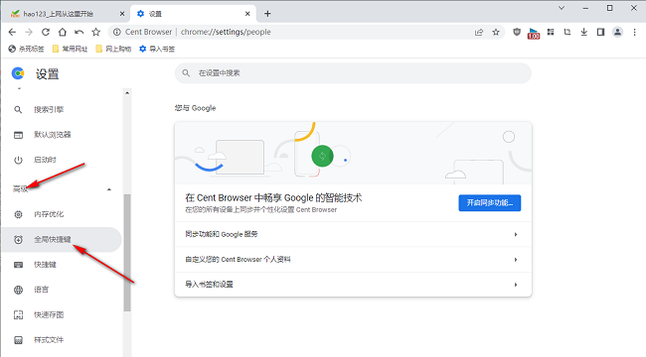Click the magnifier icon beside 搜索引擎
This screenshot has height=357, width=646.
pyautogui.click(x=18, y=110)
